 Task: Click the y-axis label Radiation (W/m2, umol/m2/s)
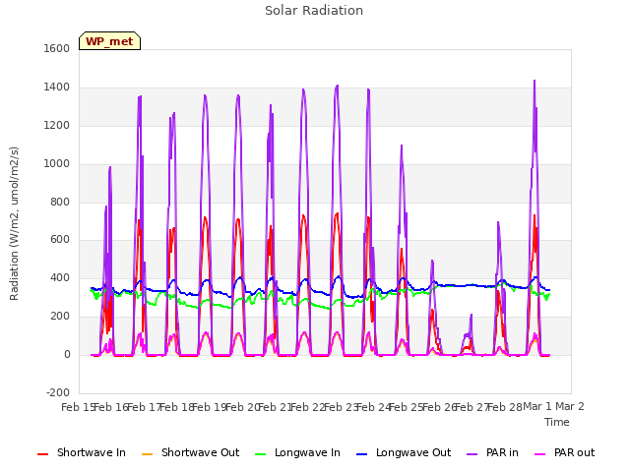coord(14,223)
